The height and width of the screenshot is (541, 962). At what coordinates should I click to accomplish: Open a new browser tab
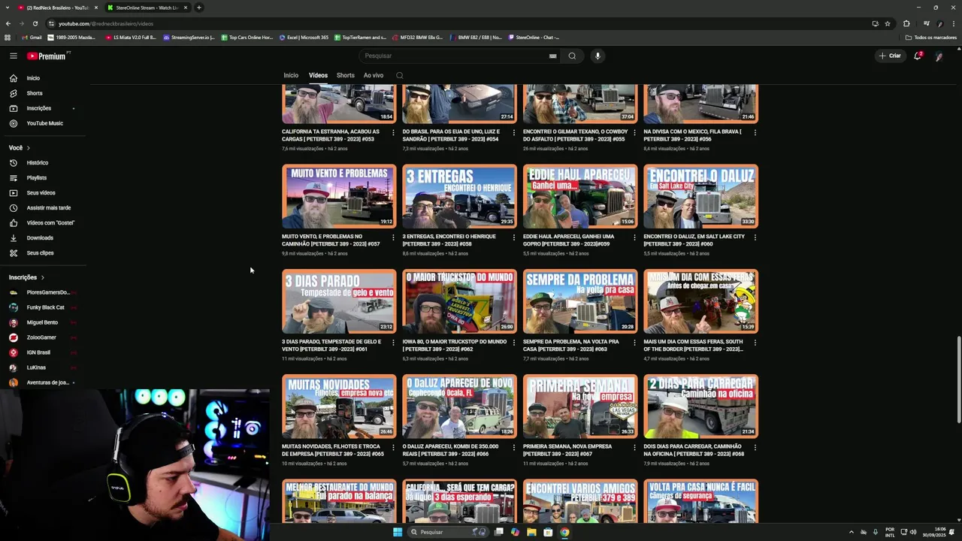(x=198, y=8)
